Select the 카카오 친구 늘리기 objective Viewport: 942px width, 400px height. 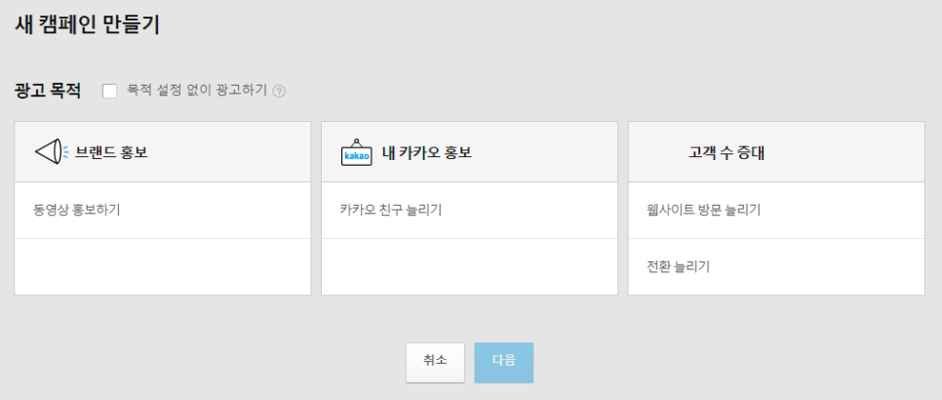(x=469, y=210)
